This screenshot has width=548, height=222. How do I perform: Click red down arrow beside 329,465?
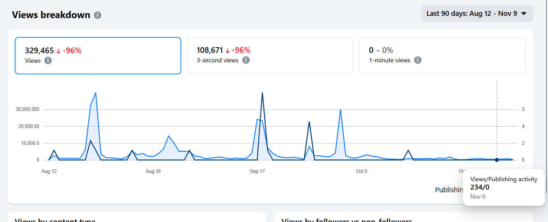[x=58, y=51]
